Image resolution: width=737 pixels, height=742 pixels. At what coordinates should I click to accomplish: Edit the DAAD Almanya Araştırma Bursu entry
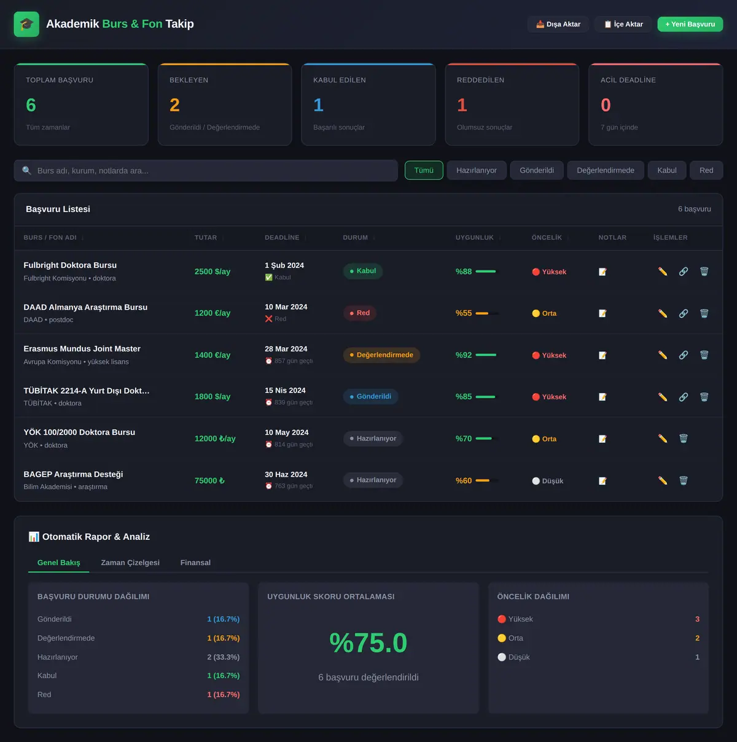[663, 313]
